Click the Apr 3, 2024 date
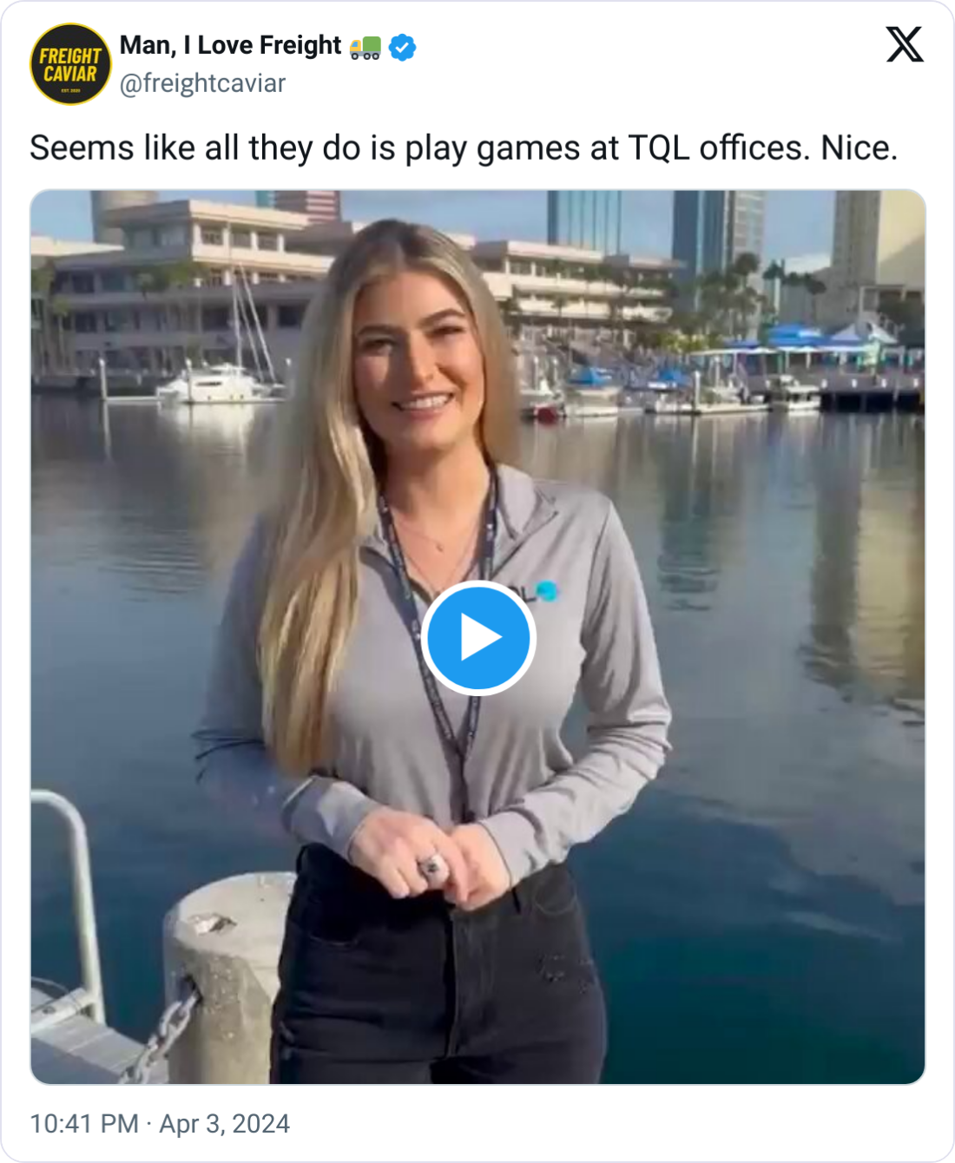 pyautogui.click(x=224, y=1124)
